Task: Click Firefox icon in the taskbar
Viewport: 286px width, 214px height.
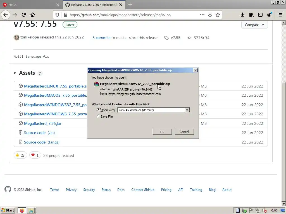Action: pos(22,211)
